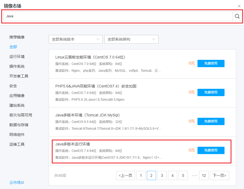
Task: Click 免费使用 for Java多版本环境 Tomcat JDK MySql
Action: 211,121
